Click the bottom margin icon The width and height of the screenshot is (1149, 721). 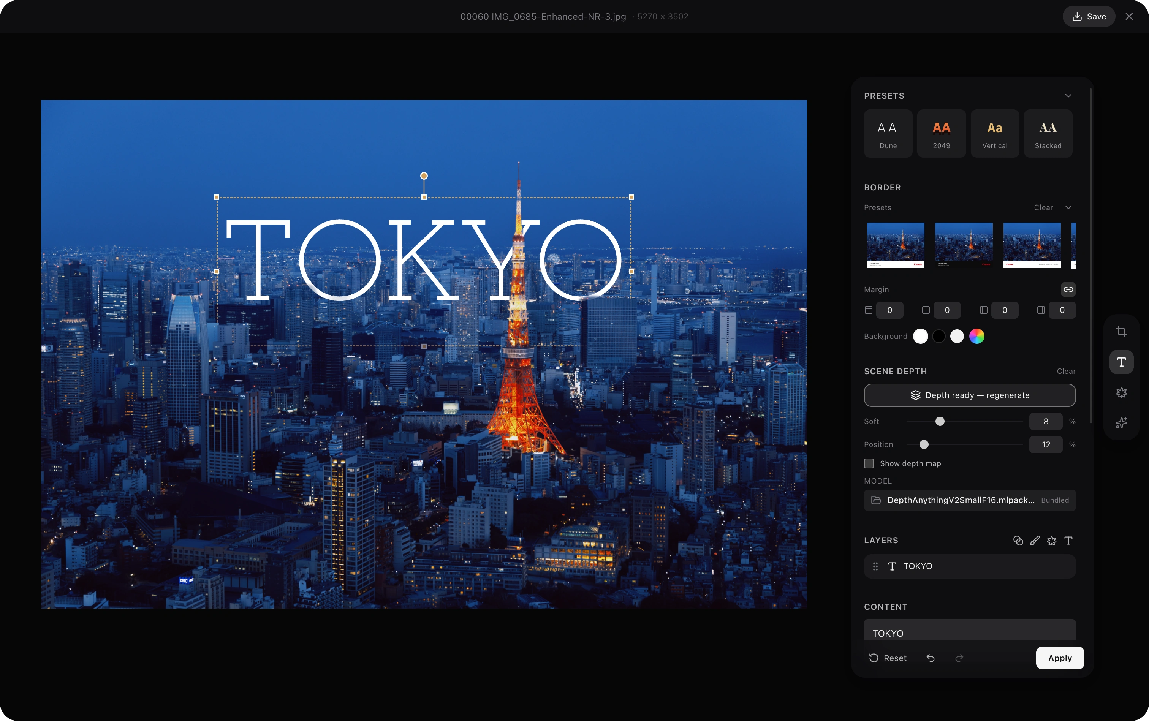926,310
